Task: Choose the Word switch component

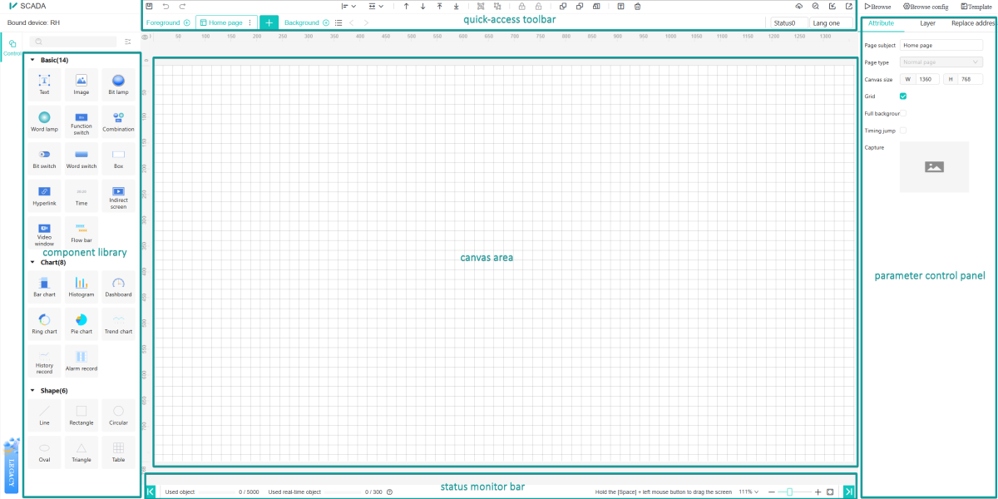Action: point(82,159)
